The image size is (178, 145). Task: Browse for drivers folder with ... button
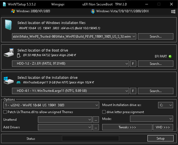tap(96, 127)
